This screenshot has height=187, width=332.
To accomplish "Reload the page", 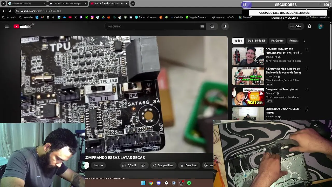I will click(x=10, y=11).
